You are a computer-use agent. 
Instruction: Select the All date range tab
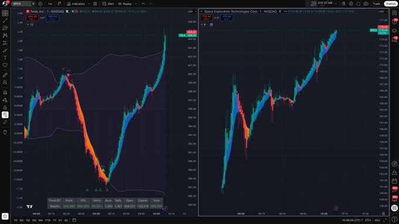coord(66,220)
